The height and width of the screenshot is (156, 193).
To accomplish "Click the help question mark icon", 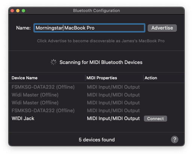I will 175,140.
